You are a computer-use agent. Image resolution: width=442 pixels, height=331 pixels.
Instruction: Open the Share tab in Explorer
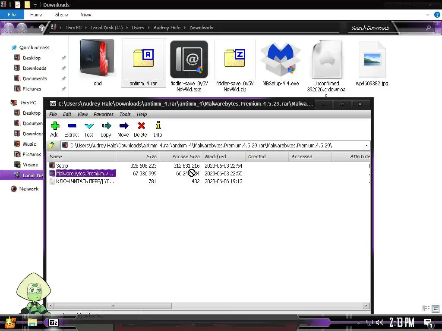pyautogui.click(x=61, y=15)
